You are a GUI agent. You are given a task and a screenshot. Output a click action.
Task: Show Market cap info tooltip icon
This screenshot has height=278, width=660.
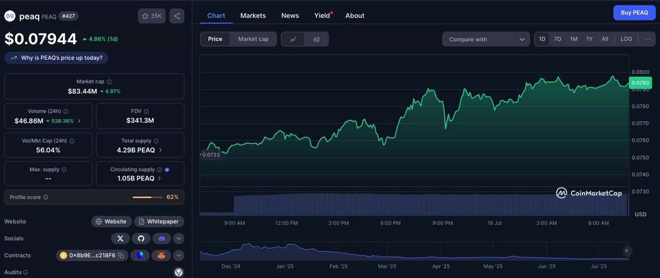(110, 81)
